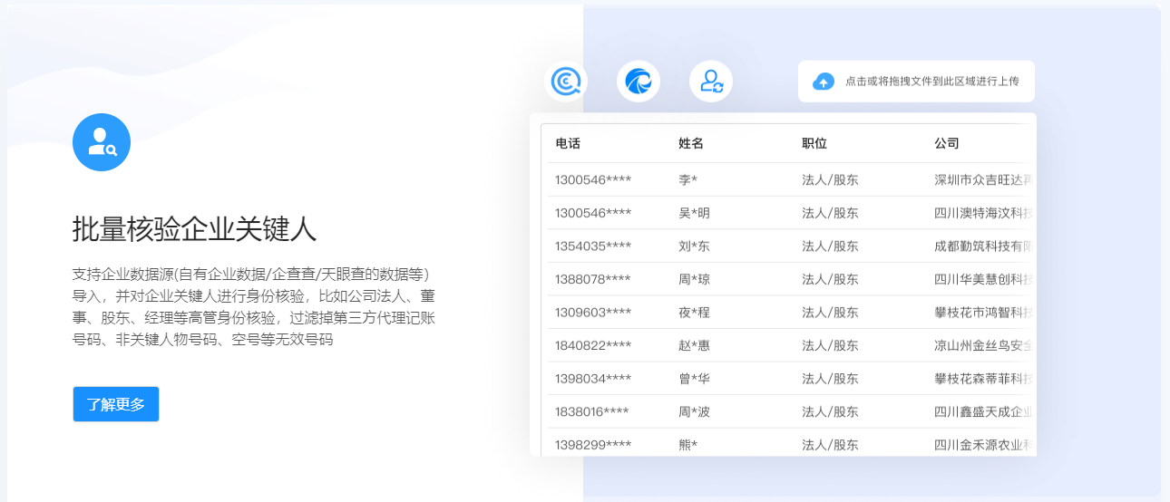The height and width of the screenshot is (502, 1170).
Task: Click company 四川金禾源农业 cell
Action: click(x=984, y=445)
